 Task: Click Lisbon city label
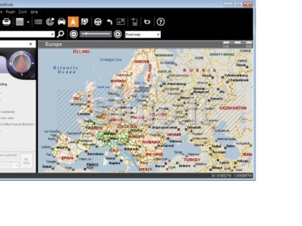(46, 147)
